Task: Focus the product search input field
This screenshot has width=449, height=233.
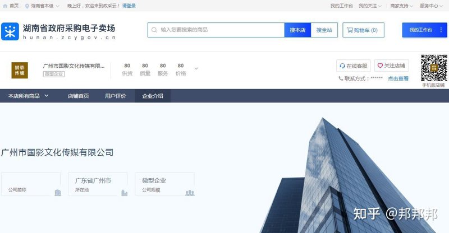Action: click(x=216, y=30)
